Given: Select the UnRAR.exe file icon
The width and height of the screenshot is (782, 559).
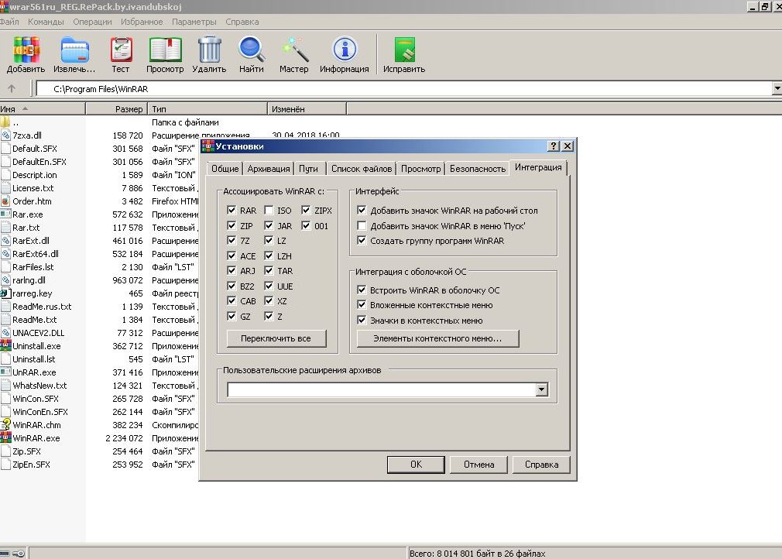Looking at the screenshot, I should click(5, 372).
